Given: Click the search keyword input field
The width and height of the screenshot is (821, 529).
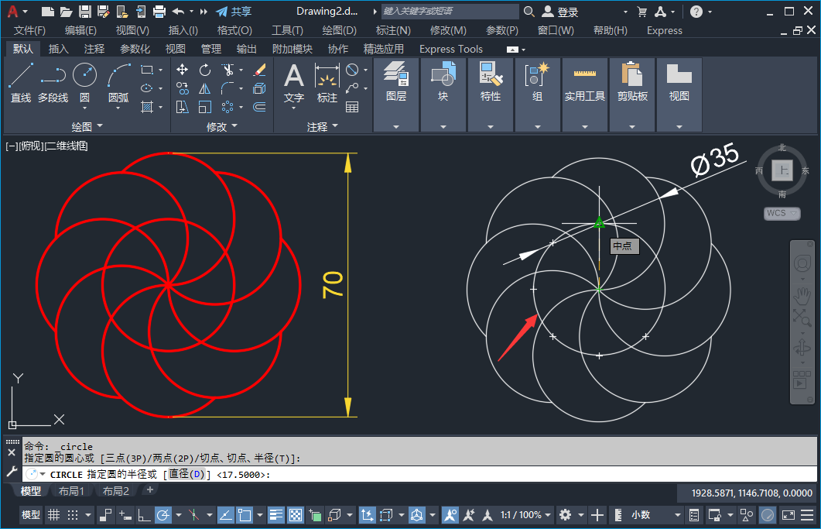Looking at the screenshot, I should coord(450,12).
